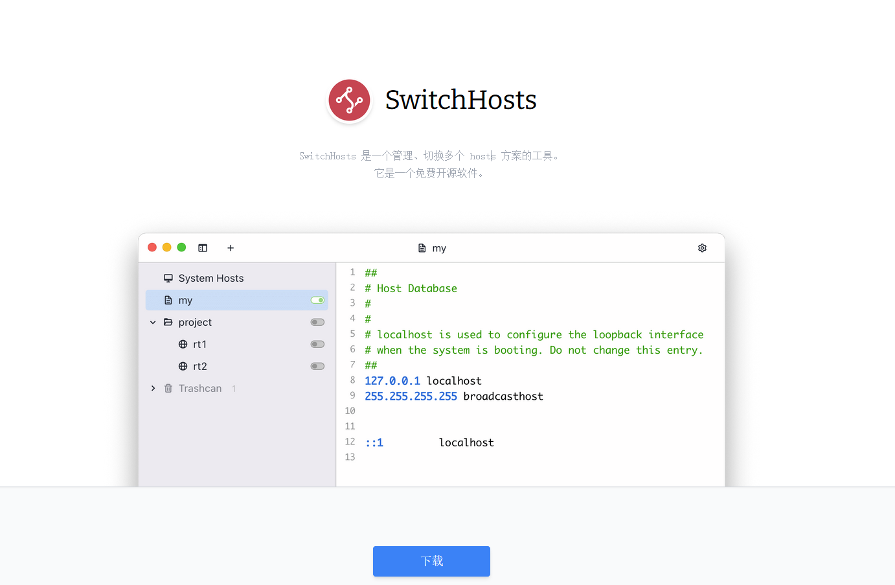895x585 pixels.
Task: Click the red close window dot
Action: pos(152,247)
